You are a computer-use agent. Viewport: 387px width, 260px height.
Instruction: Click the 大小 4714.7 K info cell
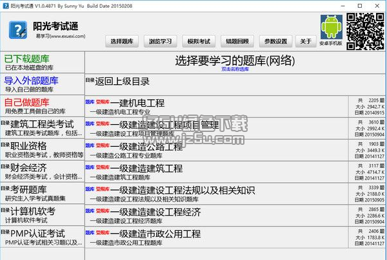coord(370,172)
